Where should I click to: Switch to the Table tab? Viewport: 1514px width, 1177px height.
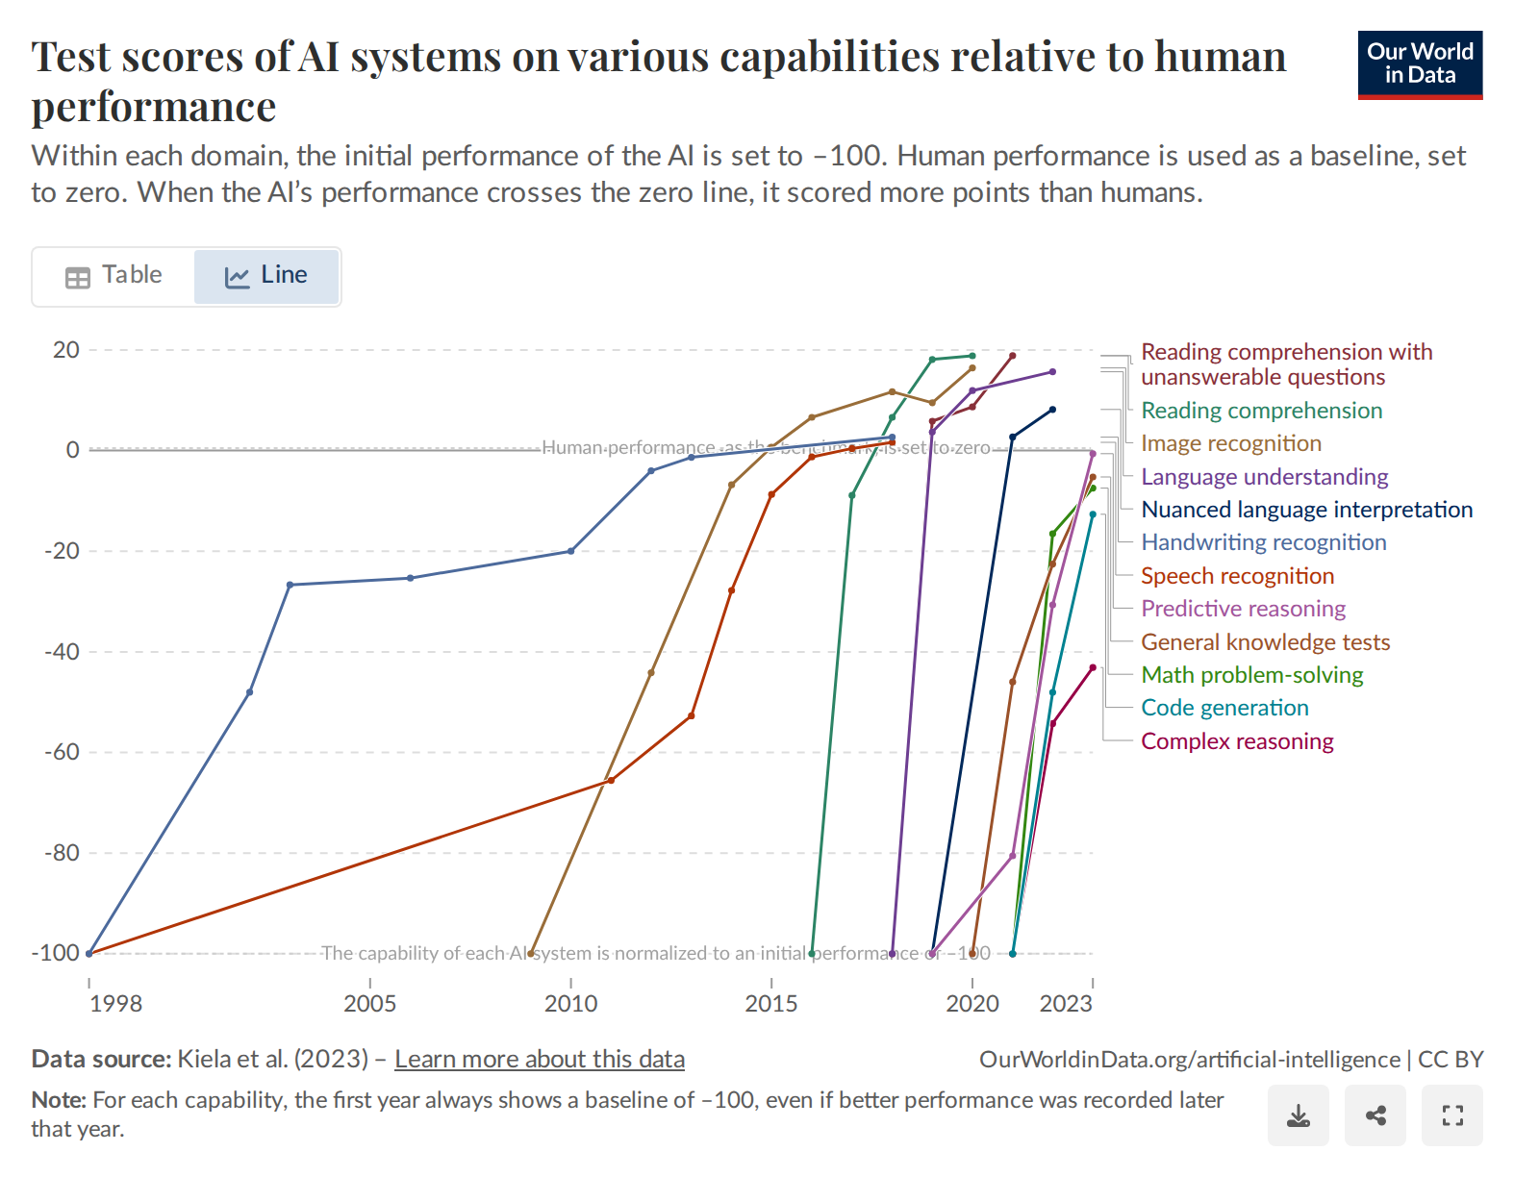114,276
